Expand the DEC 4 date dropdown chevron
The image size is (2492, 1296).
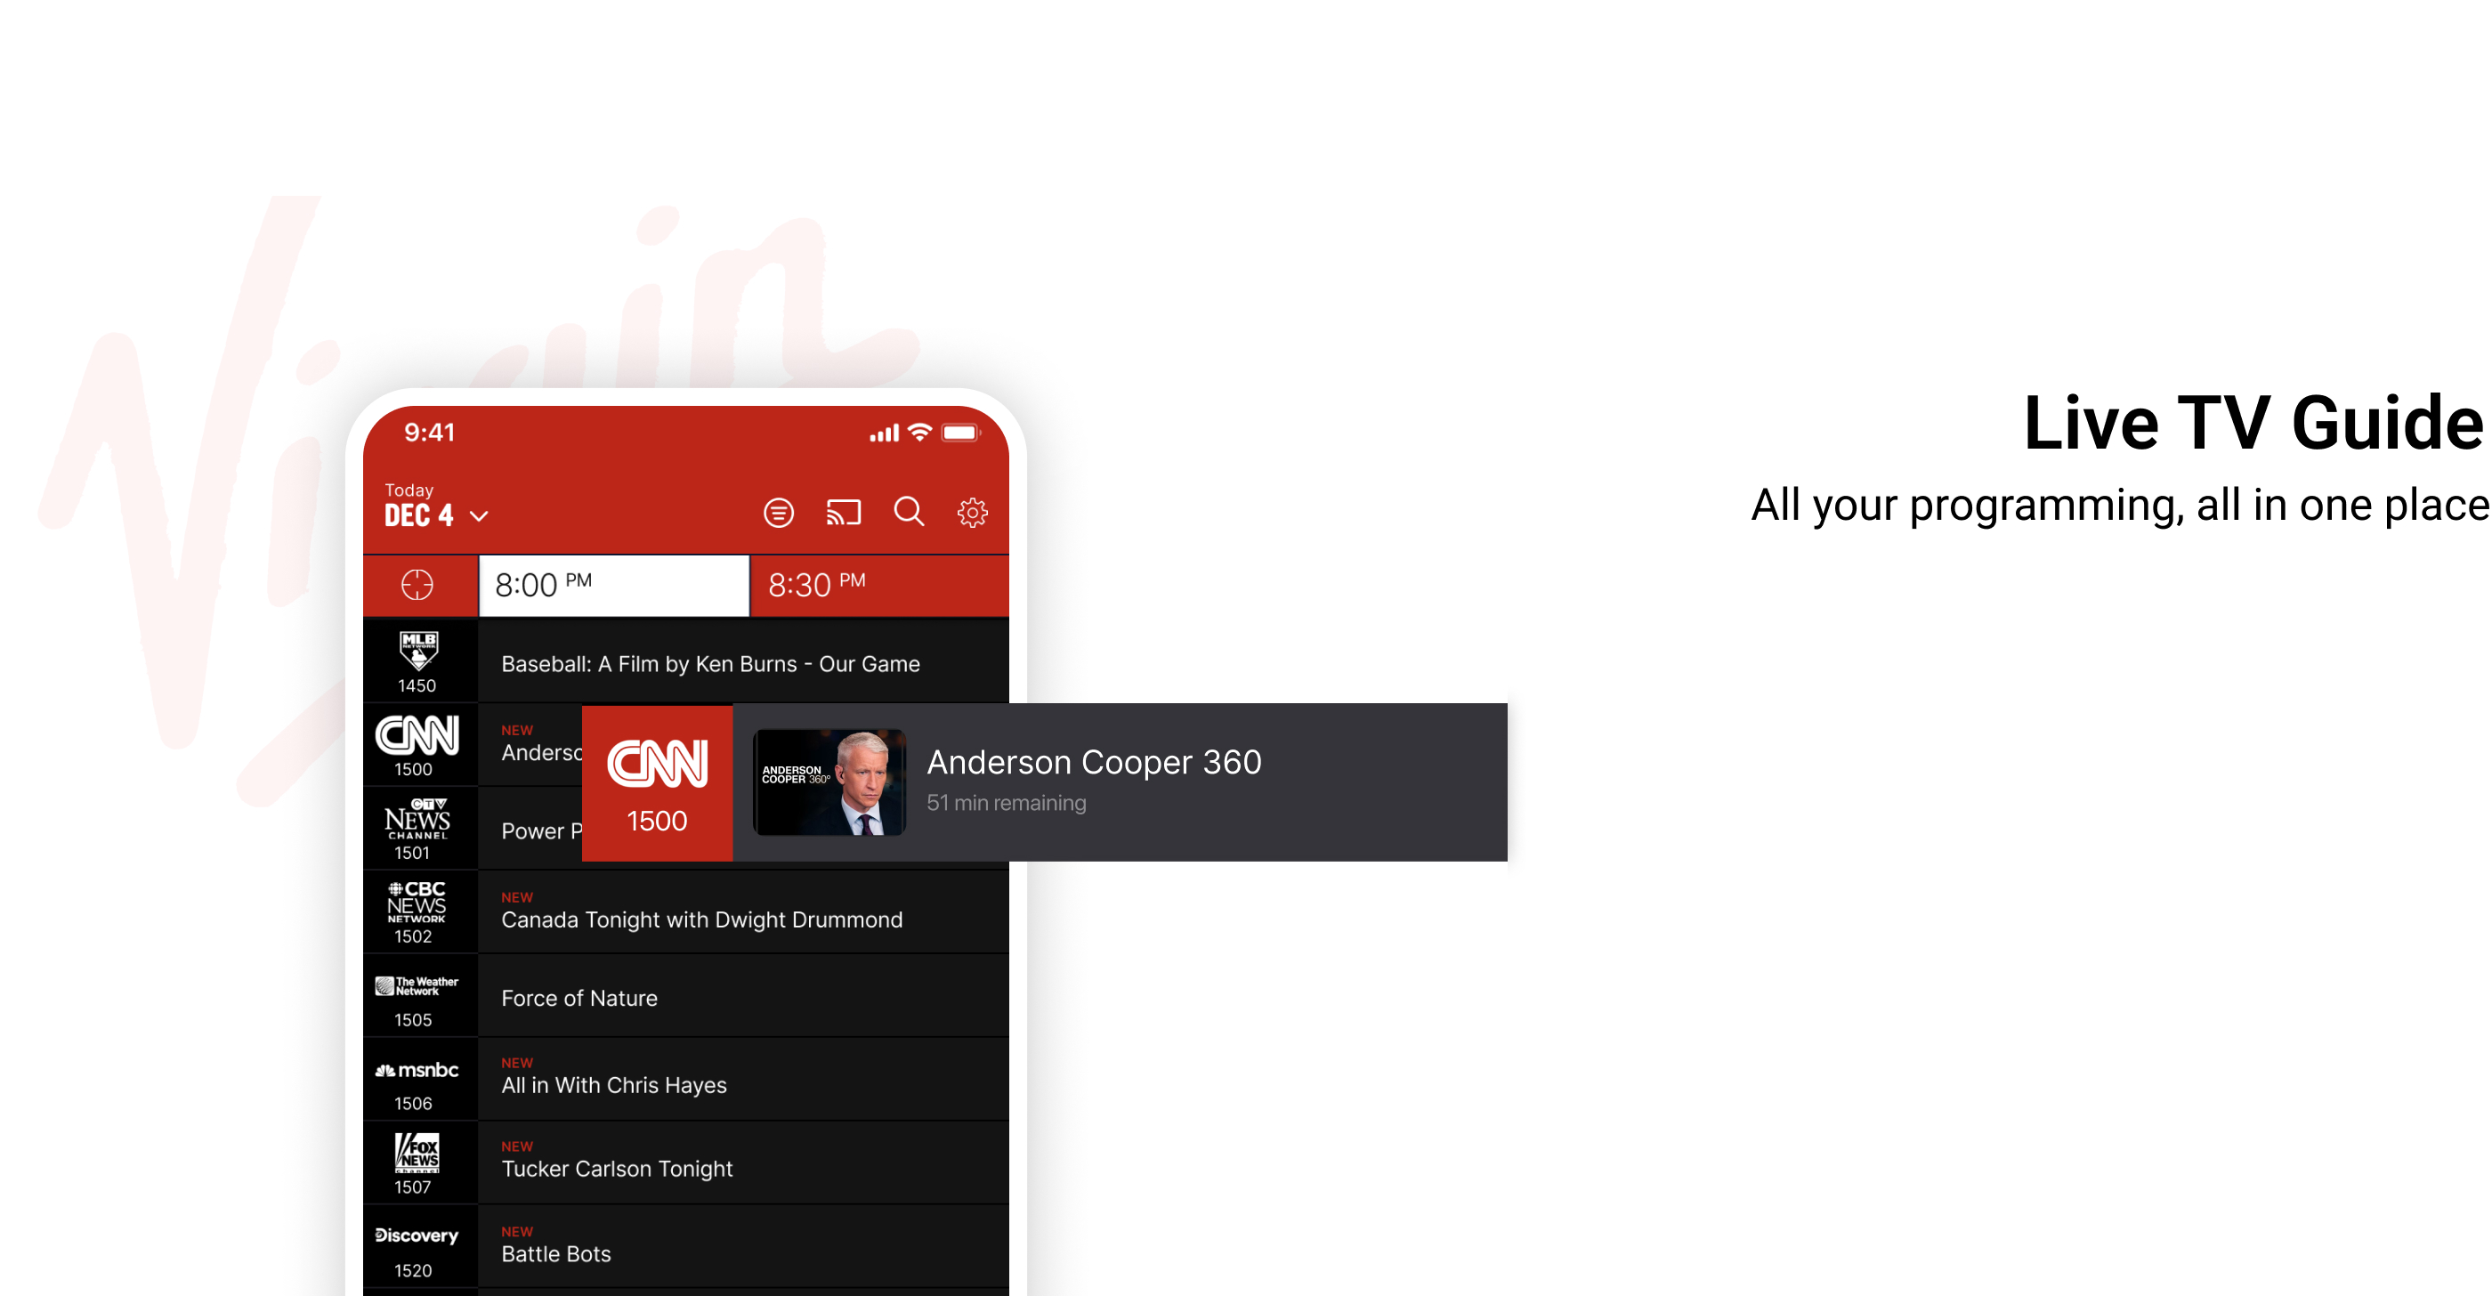tap(479, 516)
